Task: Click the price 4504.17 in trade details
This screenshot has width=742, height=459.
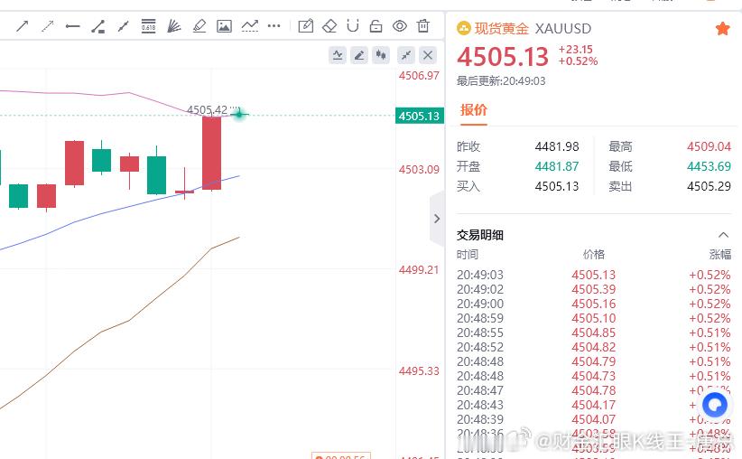Action: pyautogui.click(x=593, y=405)
